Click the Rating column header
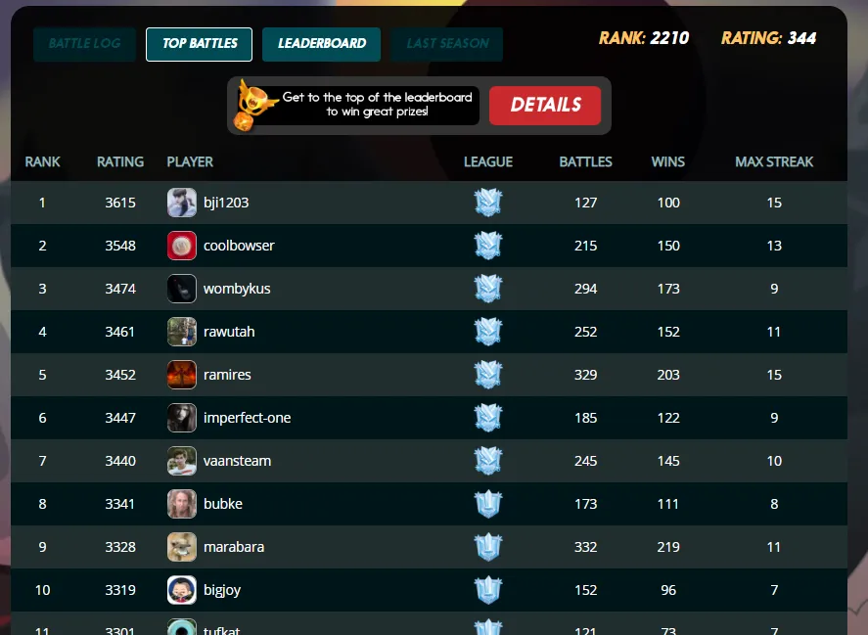 click(120, 161)
